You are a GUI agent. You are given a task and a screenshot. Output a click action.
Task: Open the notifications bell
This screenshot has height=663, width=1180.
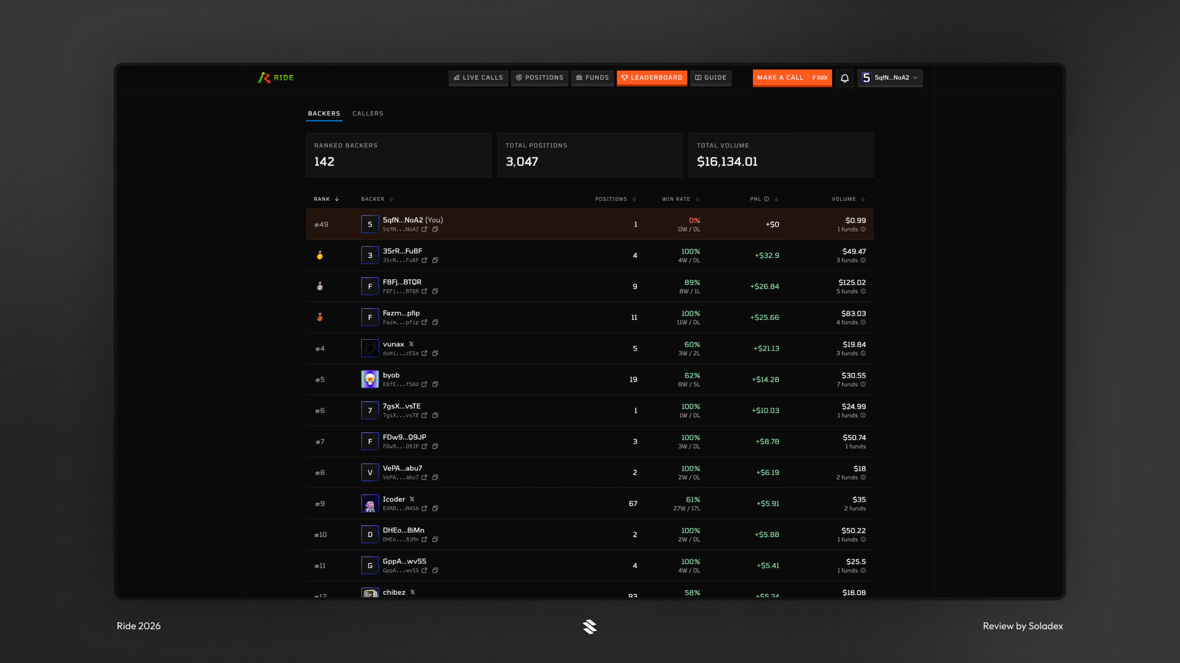(x=844, y=78)
